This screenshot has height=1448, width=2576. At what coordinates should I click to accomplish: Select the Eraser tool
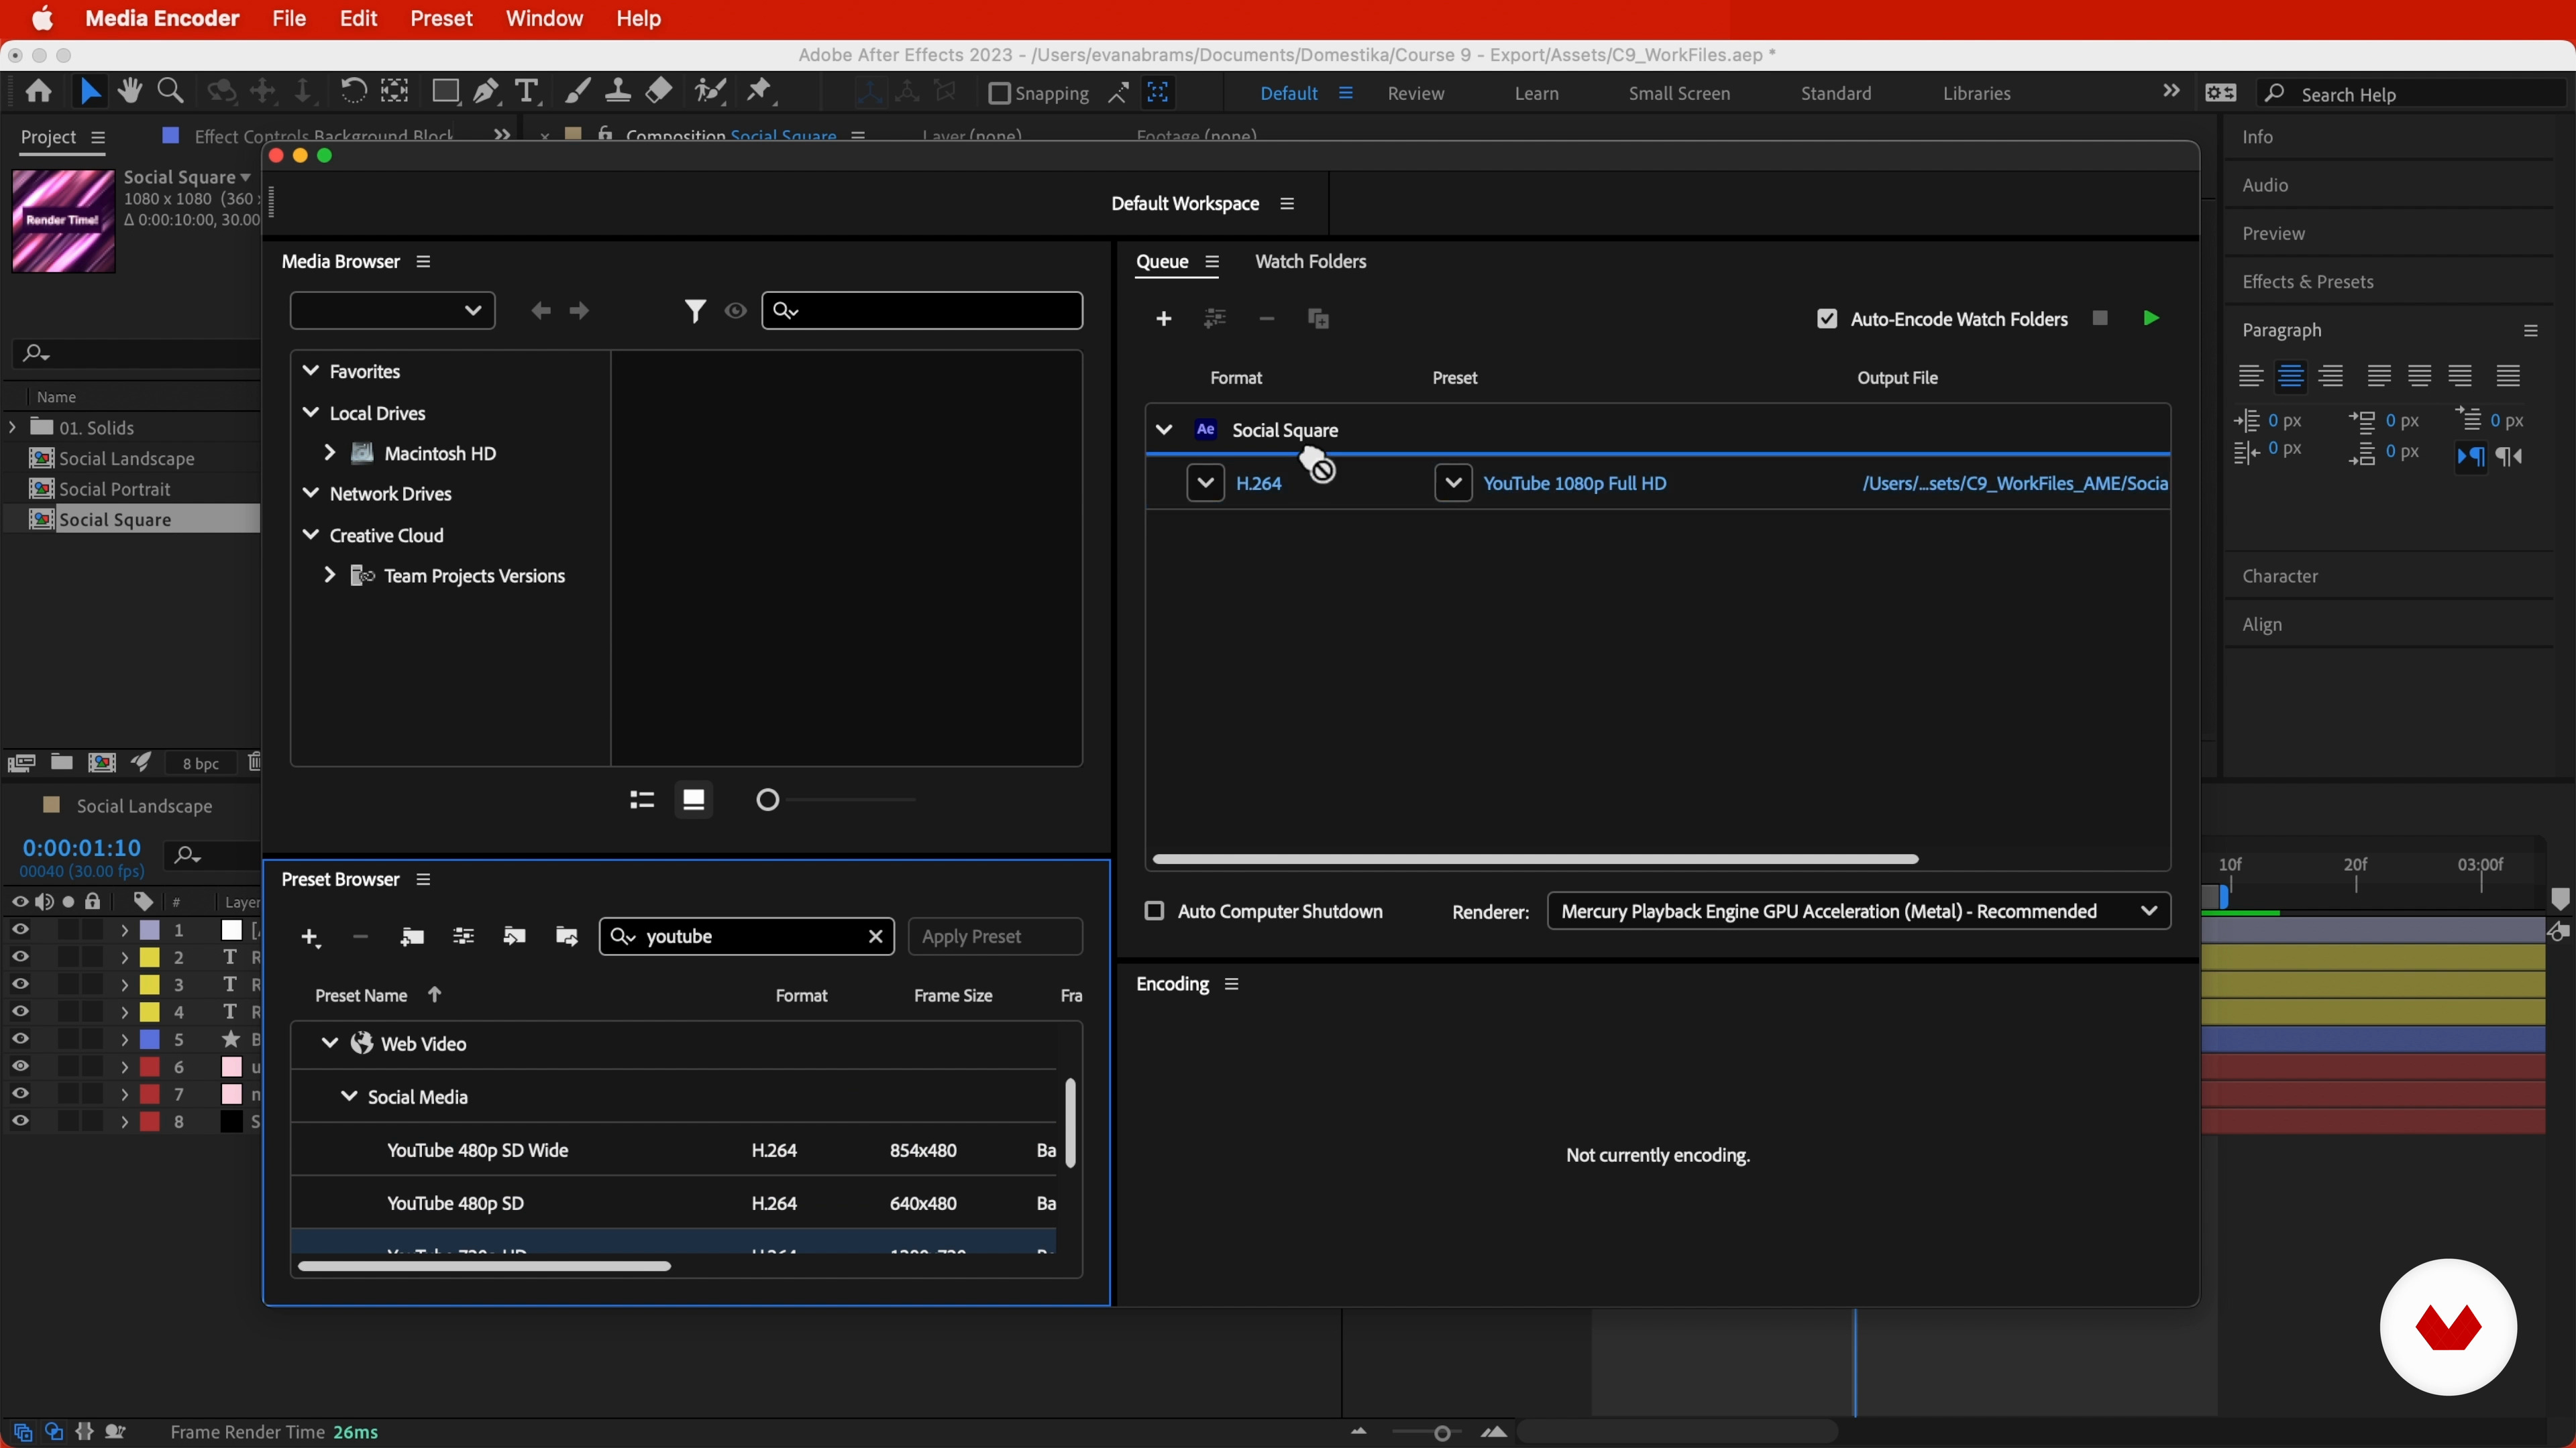659,92
